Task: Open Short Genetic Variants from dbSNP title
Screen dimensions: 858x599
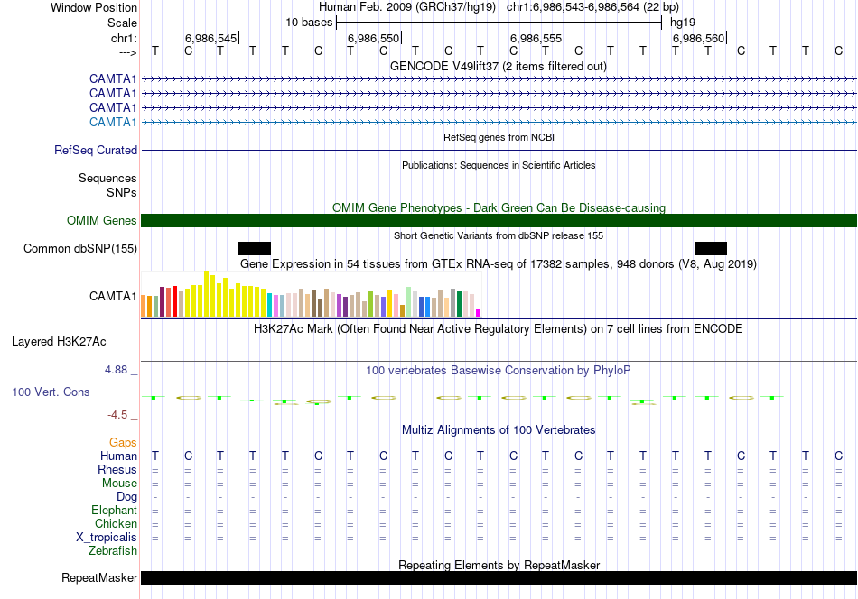Action: pyautogui.click(x=499, y=235)
